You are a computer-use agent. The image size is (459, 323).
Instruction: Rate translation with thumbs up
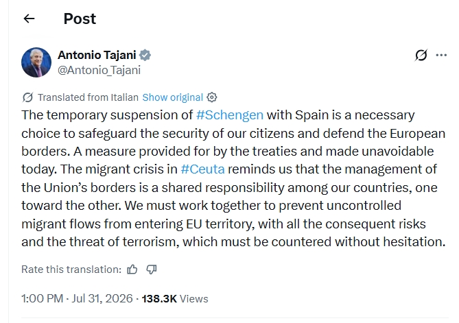(132, 269)
